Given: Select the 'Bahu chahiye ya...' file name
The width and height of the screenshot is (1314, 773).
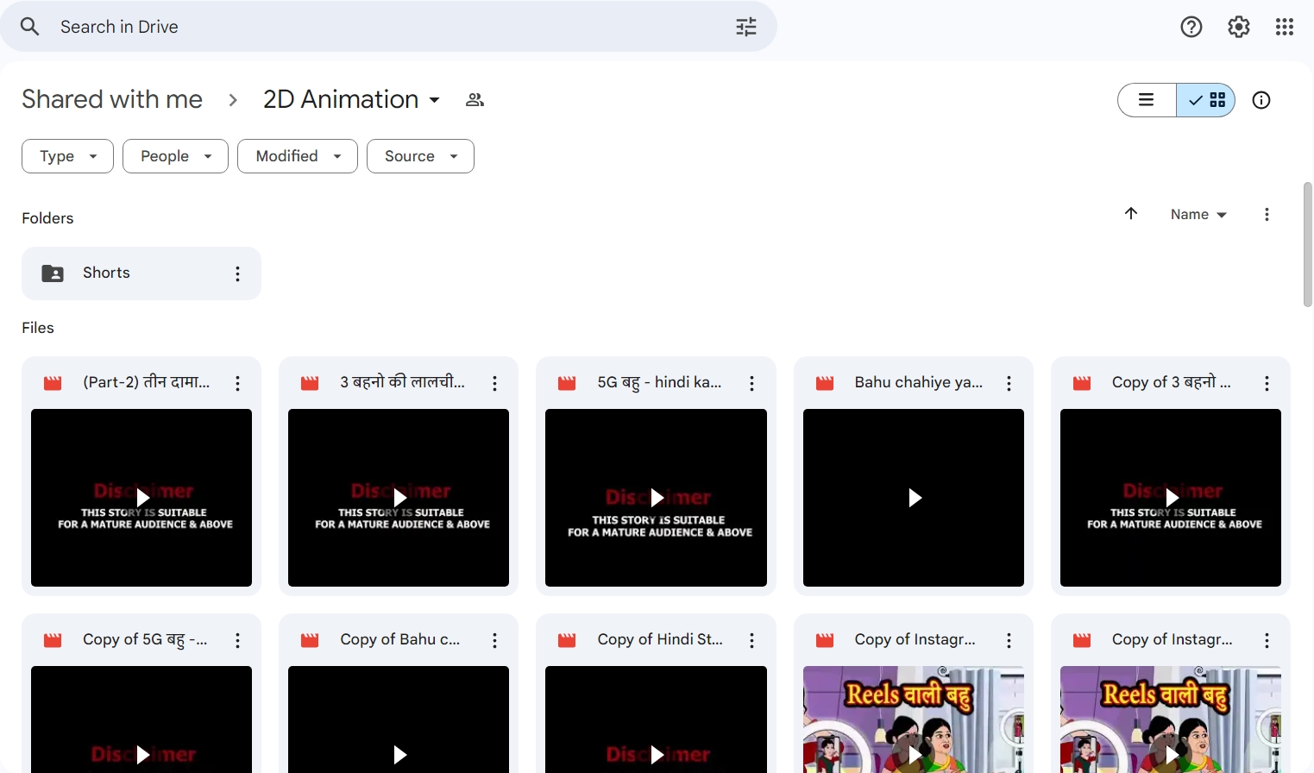Looking at the screenshot, I should click(919, 383).
